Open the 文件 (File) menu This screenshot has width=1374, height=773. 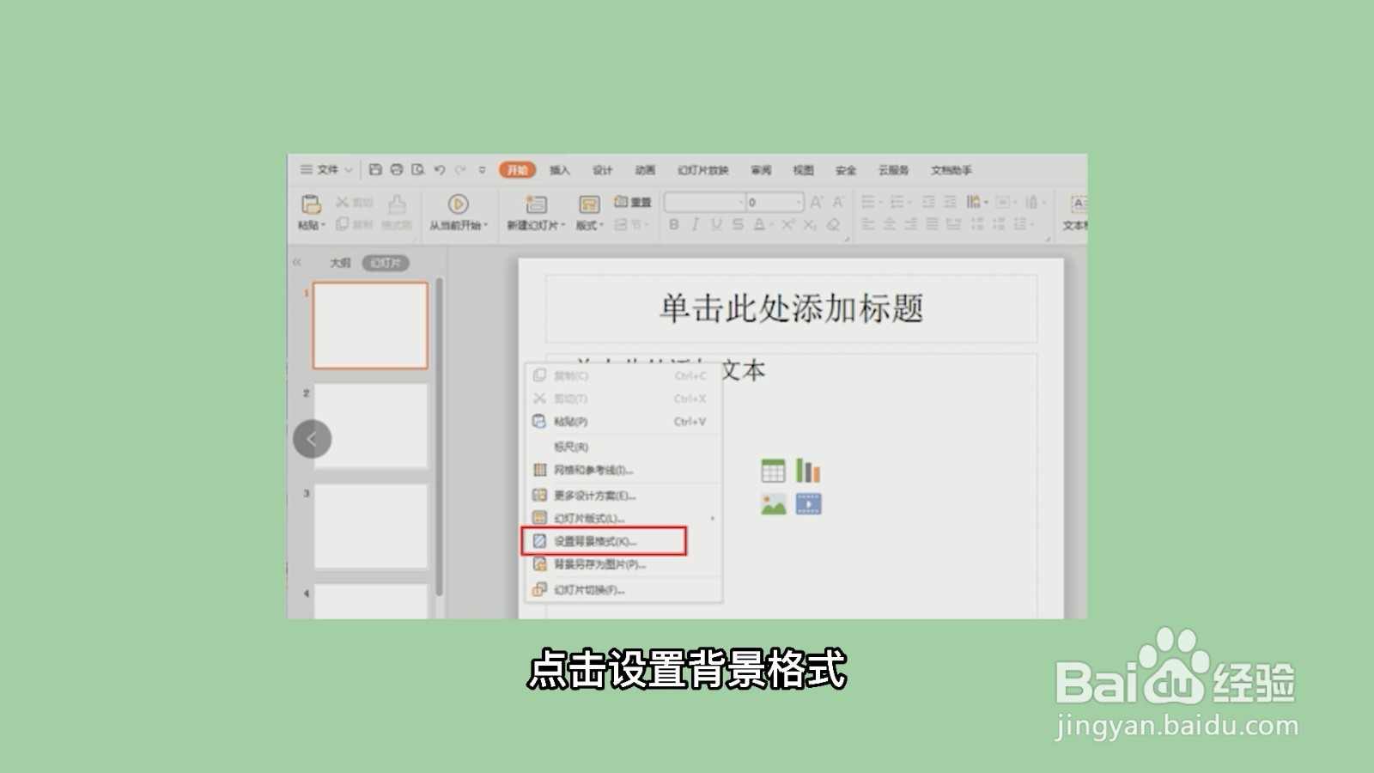pyautogui.click(x=326, y=170)
